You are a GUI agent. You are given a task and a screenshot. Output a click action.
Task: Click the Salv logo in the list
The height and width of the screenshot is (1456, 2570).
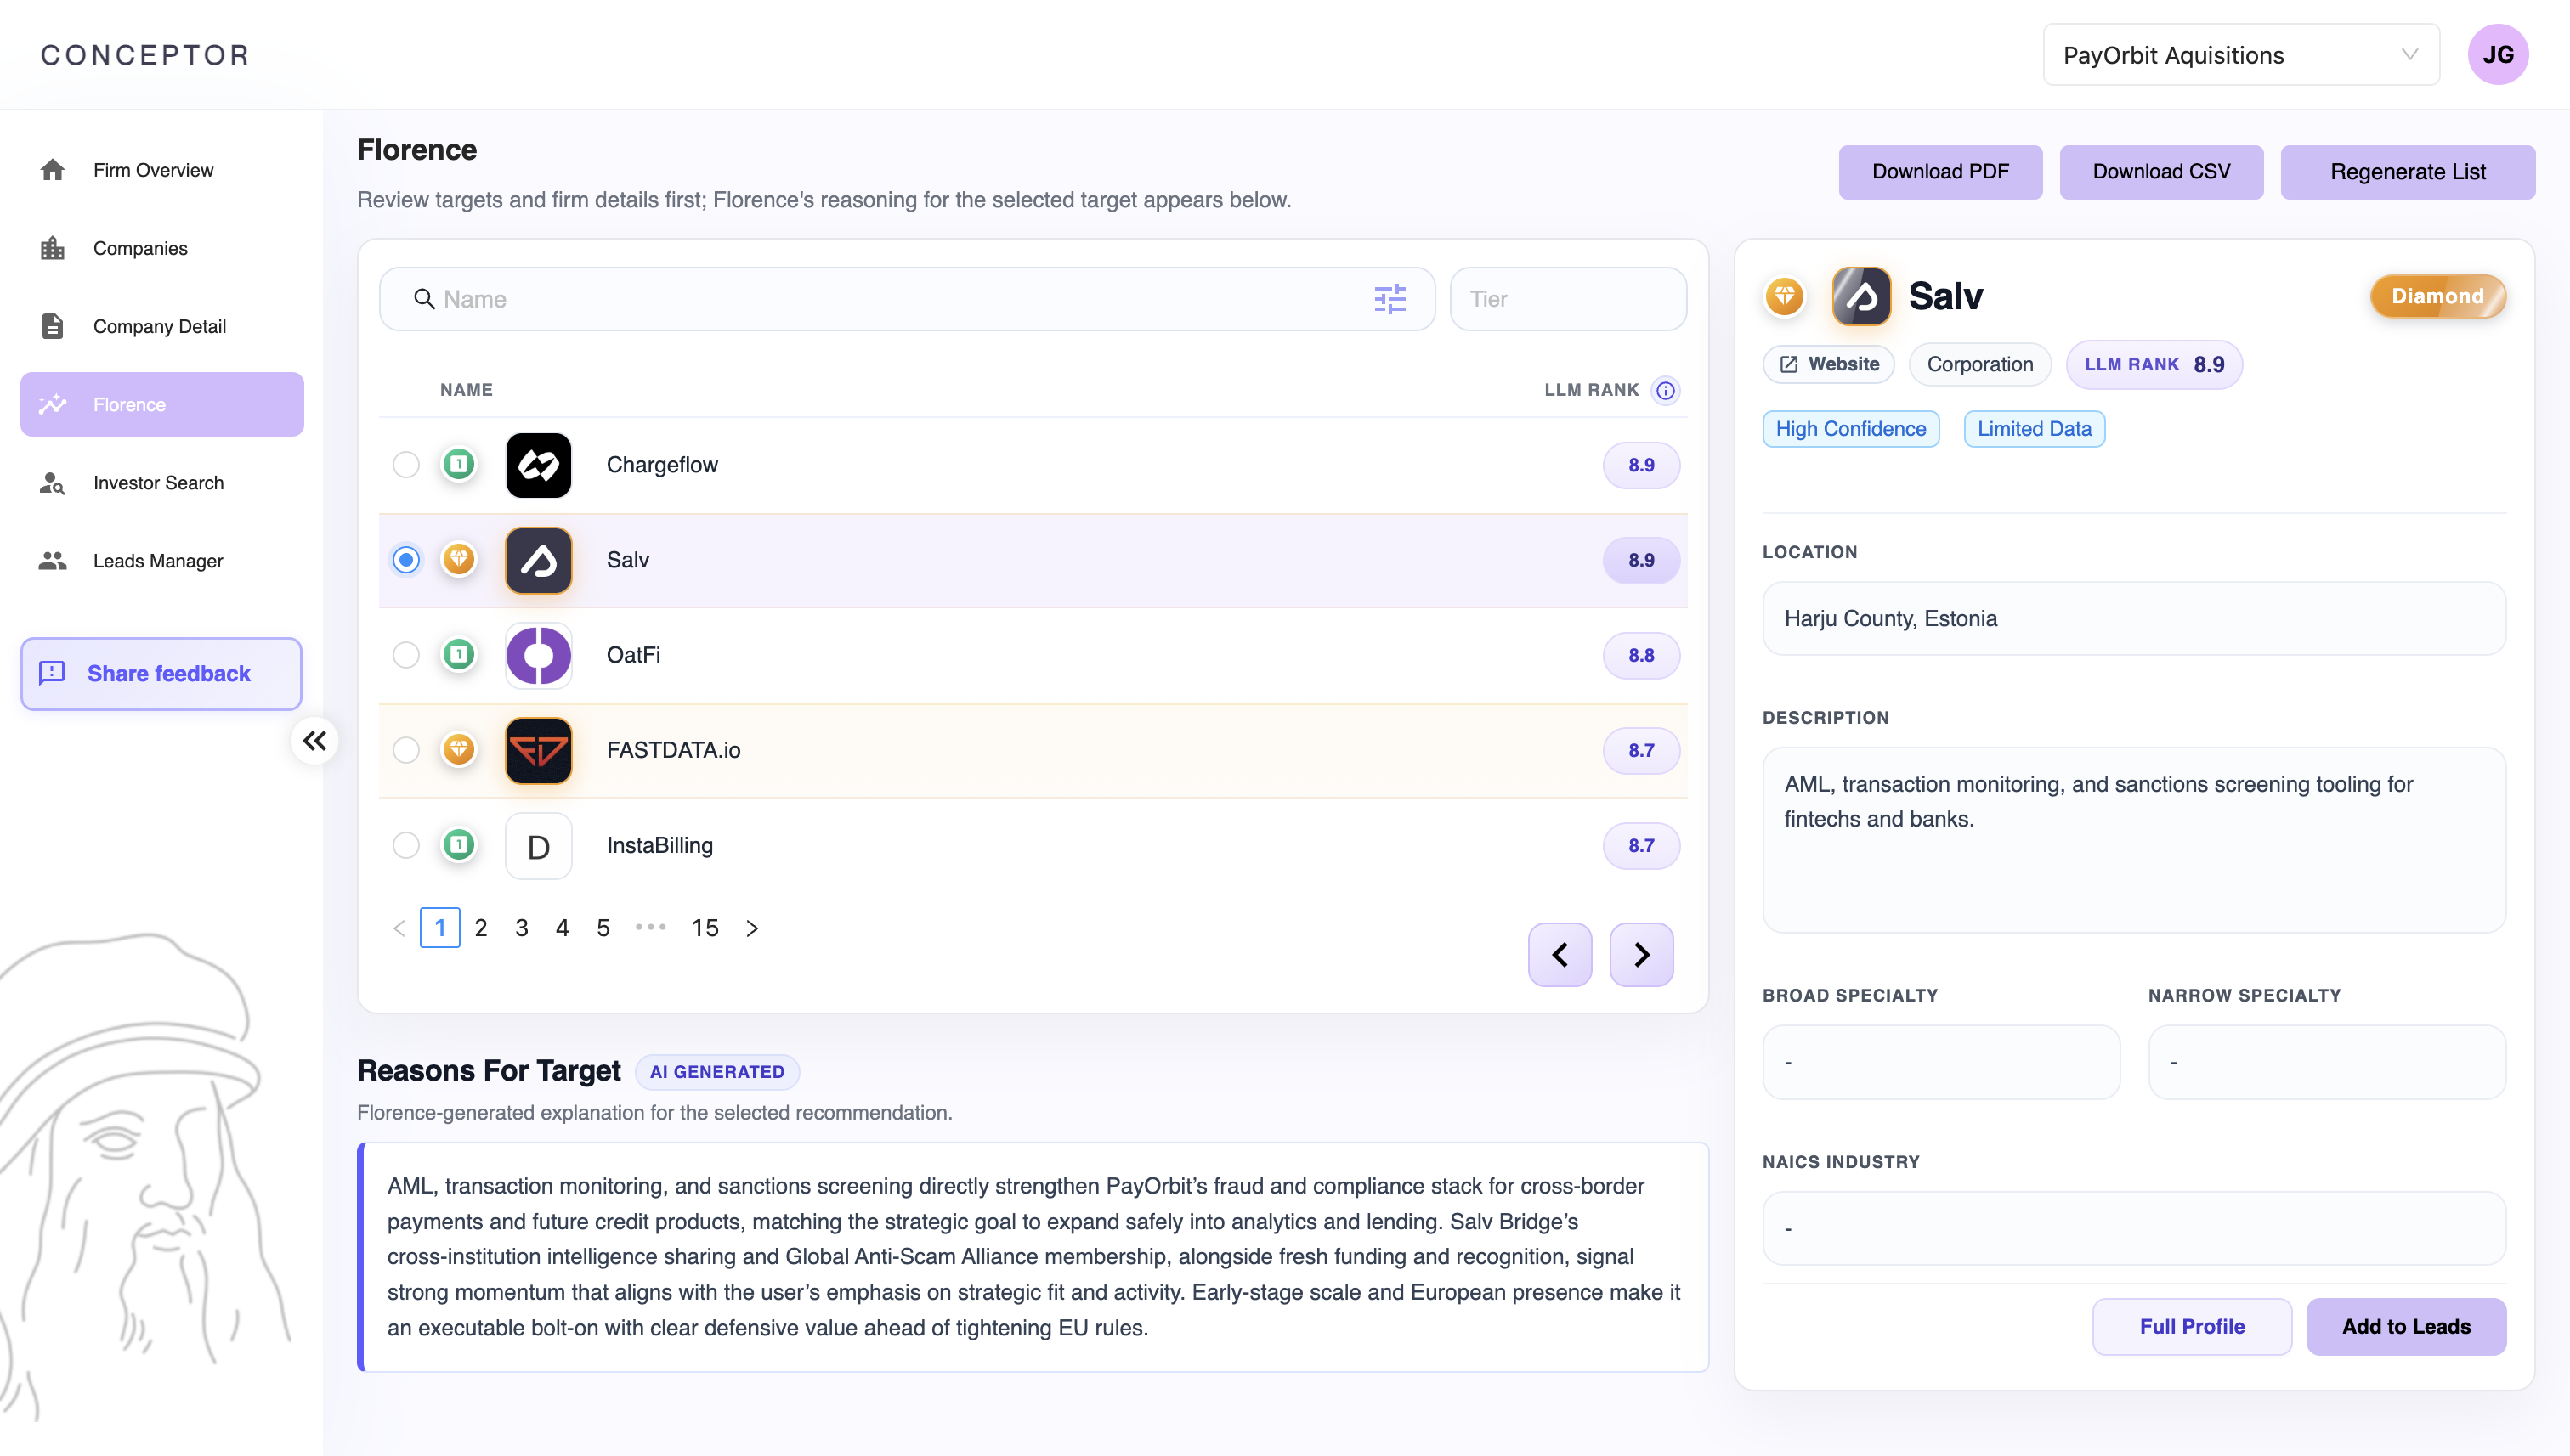(x=538, y=560)
